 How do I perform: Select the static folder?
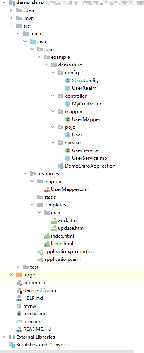(50, 197)
